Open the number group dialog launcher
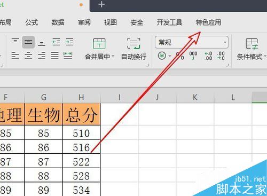The height and width of the screenshot is (196, 267). pos(227,65)
